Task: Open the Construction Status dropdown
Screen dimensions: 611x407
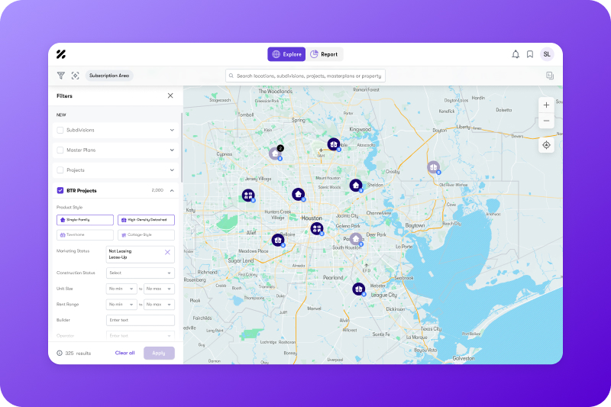Action: coord(141,273)
